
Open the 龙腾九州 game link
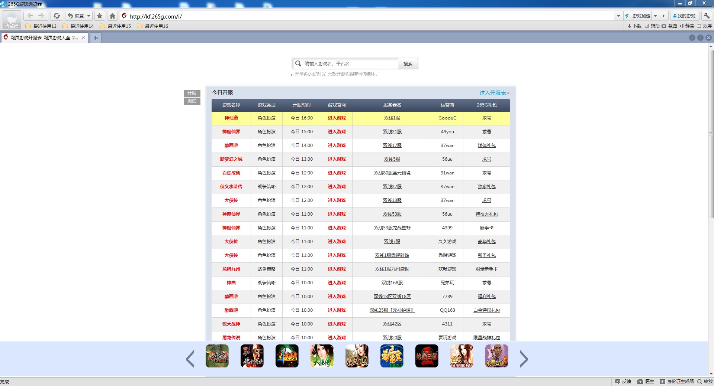coord(231,269)
